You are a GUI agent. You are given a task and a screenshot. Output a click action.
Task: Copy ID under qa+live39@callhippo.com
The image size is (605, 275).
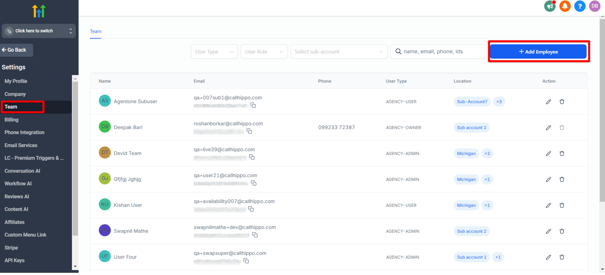coord(252,157)
